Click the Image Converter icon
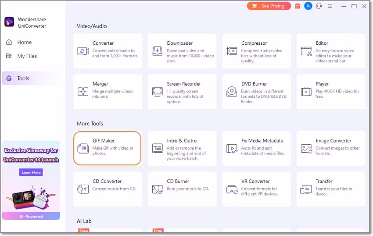This screenshot has width=373, height=236. point(306,149)
